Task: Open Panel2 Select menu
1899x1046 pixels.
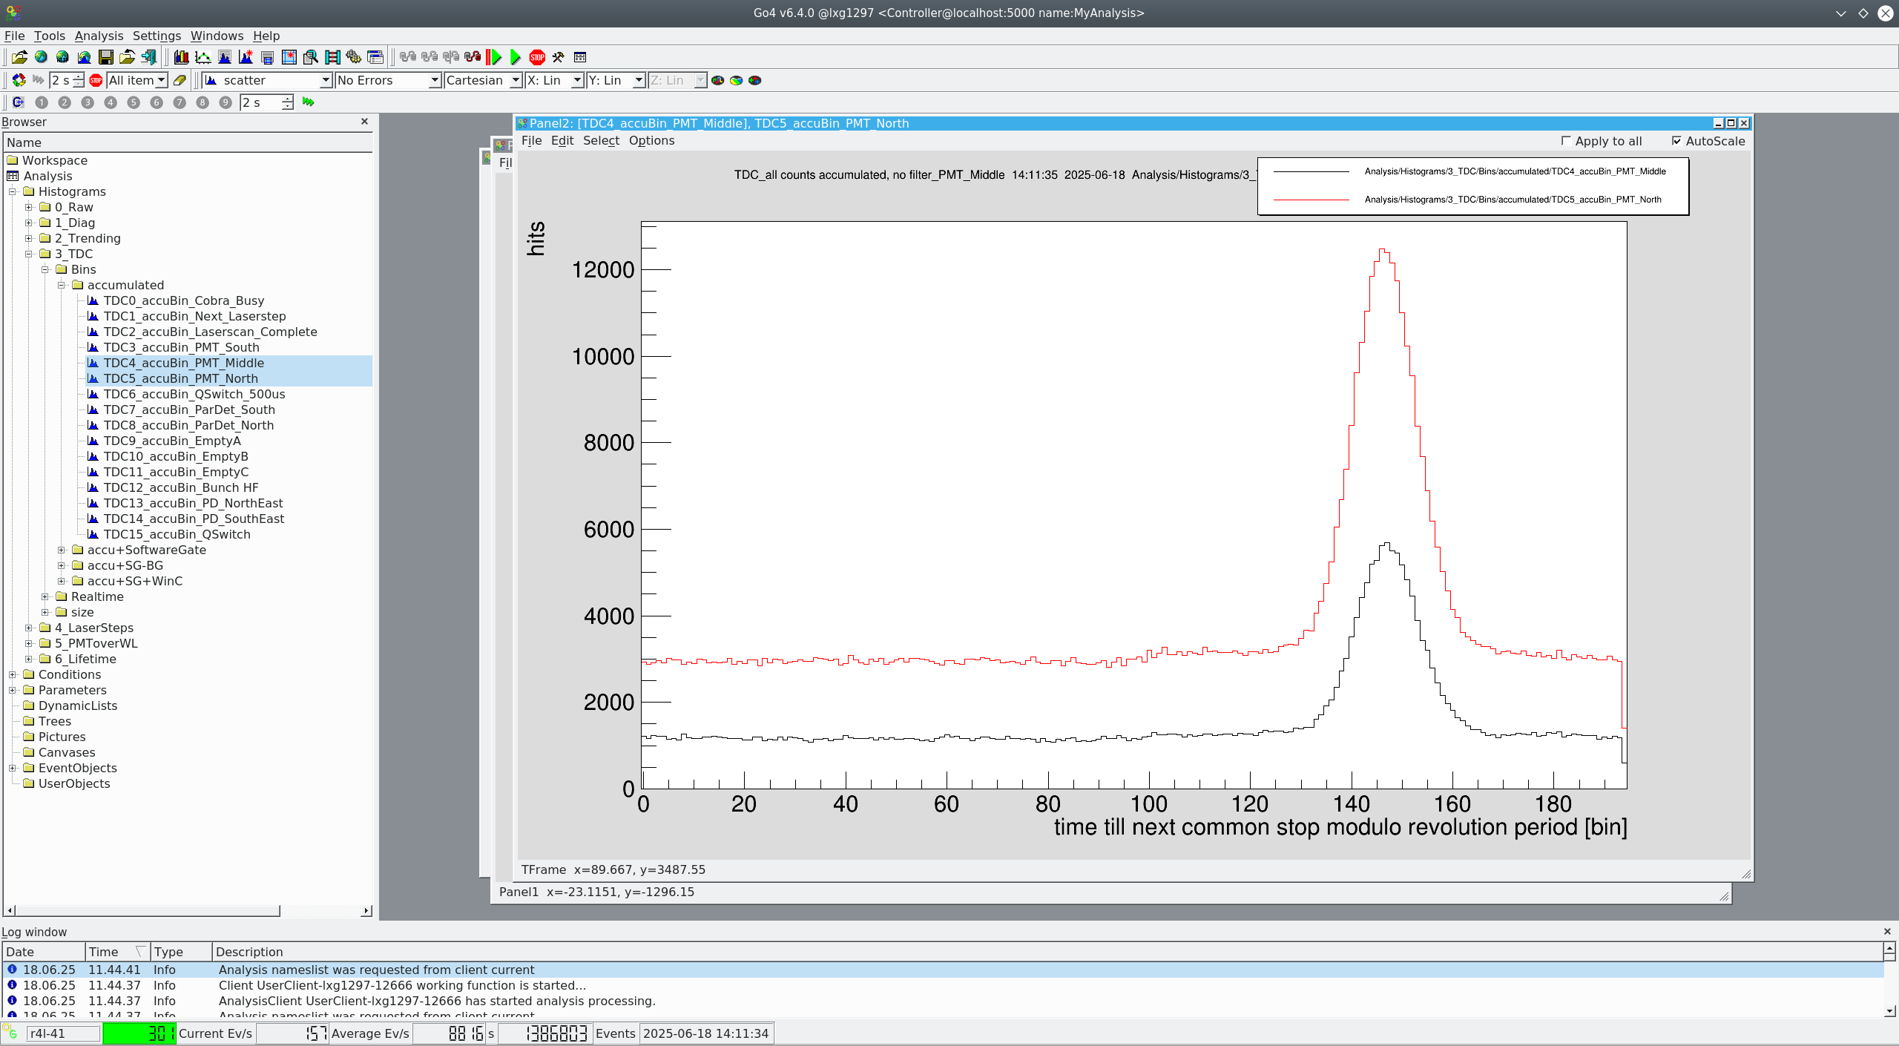Action: 601,140
